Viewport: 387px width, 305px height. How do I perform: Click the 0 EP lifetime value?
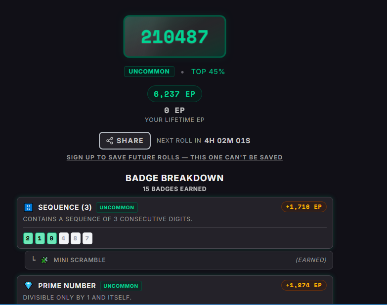(174, 110)
